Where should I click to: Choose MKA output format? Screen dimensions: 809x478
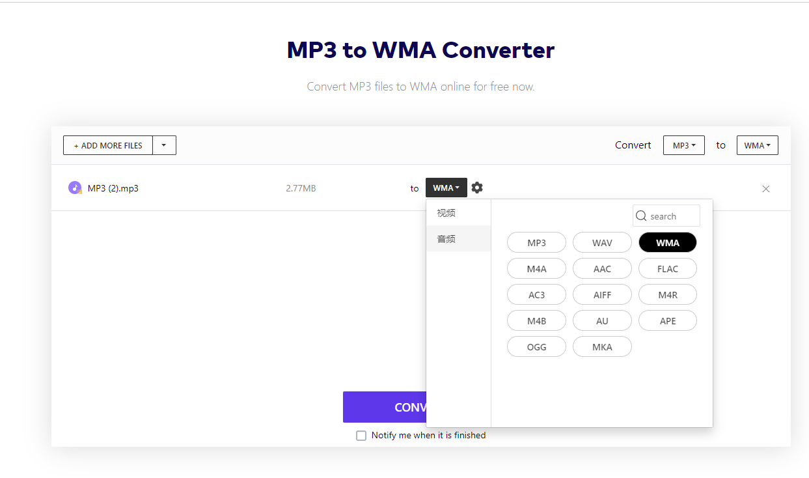pyautogui.click(x=602, y=347)
